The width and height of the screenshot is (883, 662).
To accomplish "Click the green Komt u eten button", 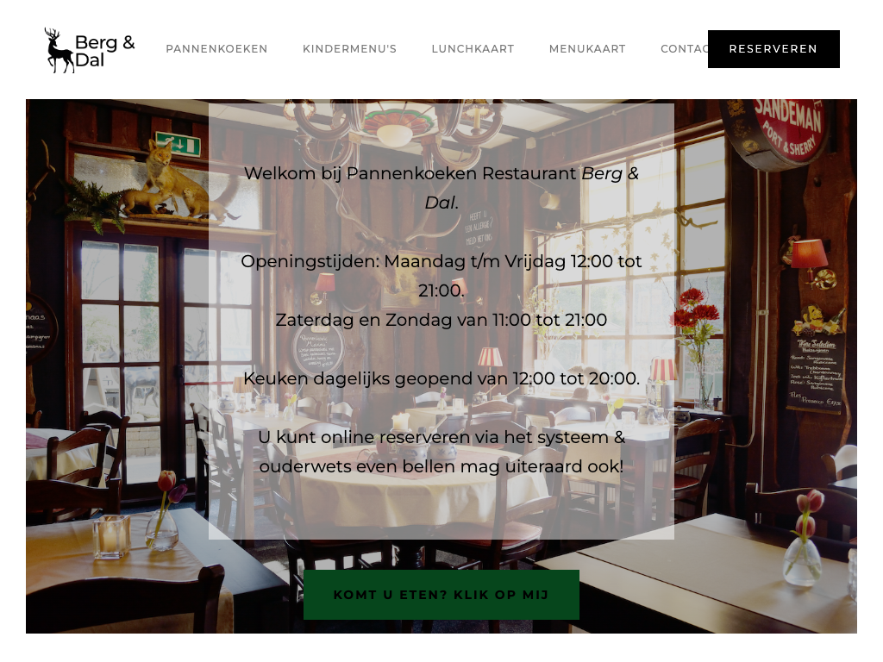I will (441, 595).
